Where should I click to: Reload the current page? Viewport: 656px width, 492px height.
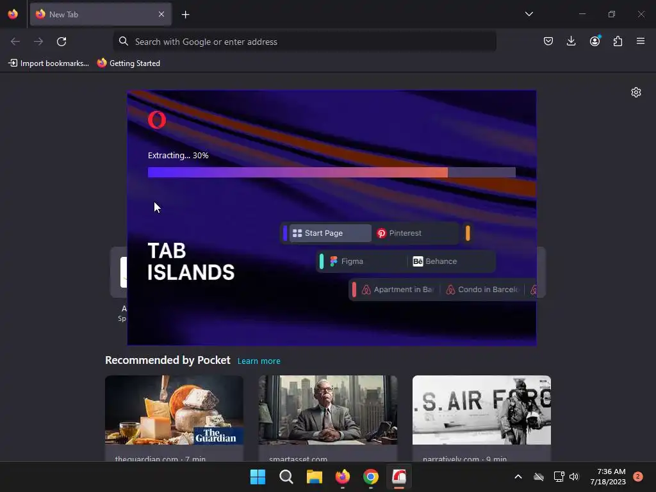(61, 42)
